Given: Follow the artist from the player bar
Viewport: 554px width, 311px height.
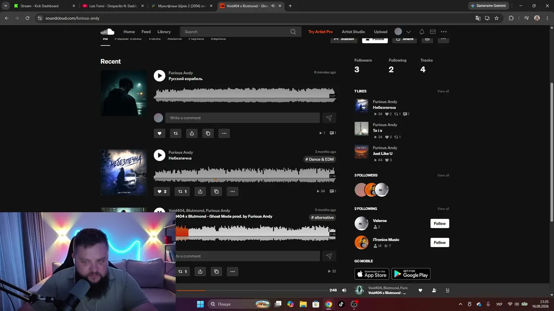Looking at the screenshot, I should coord(434,290).
